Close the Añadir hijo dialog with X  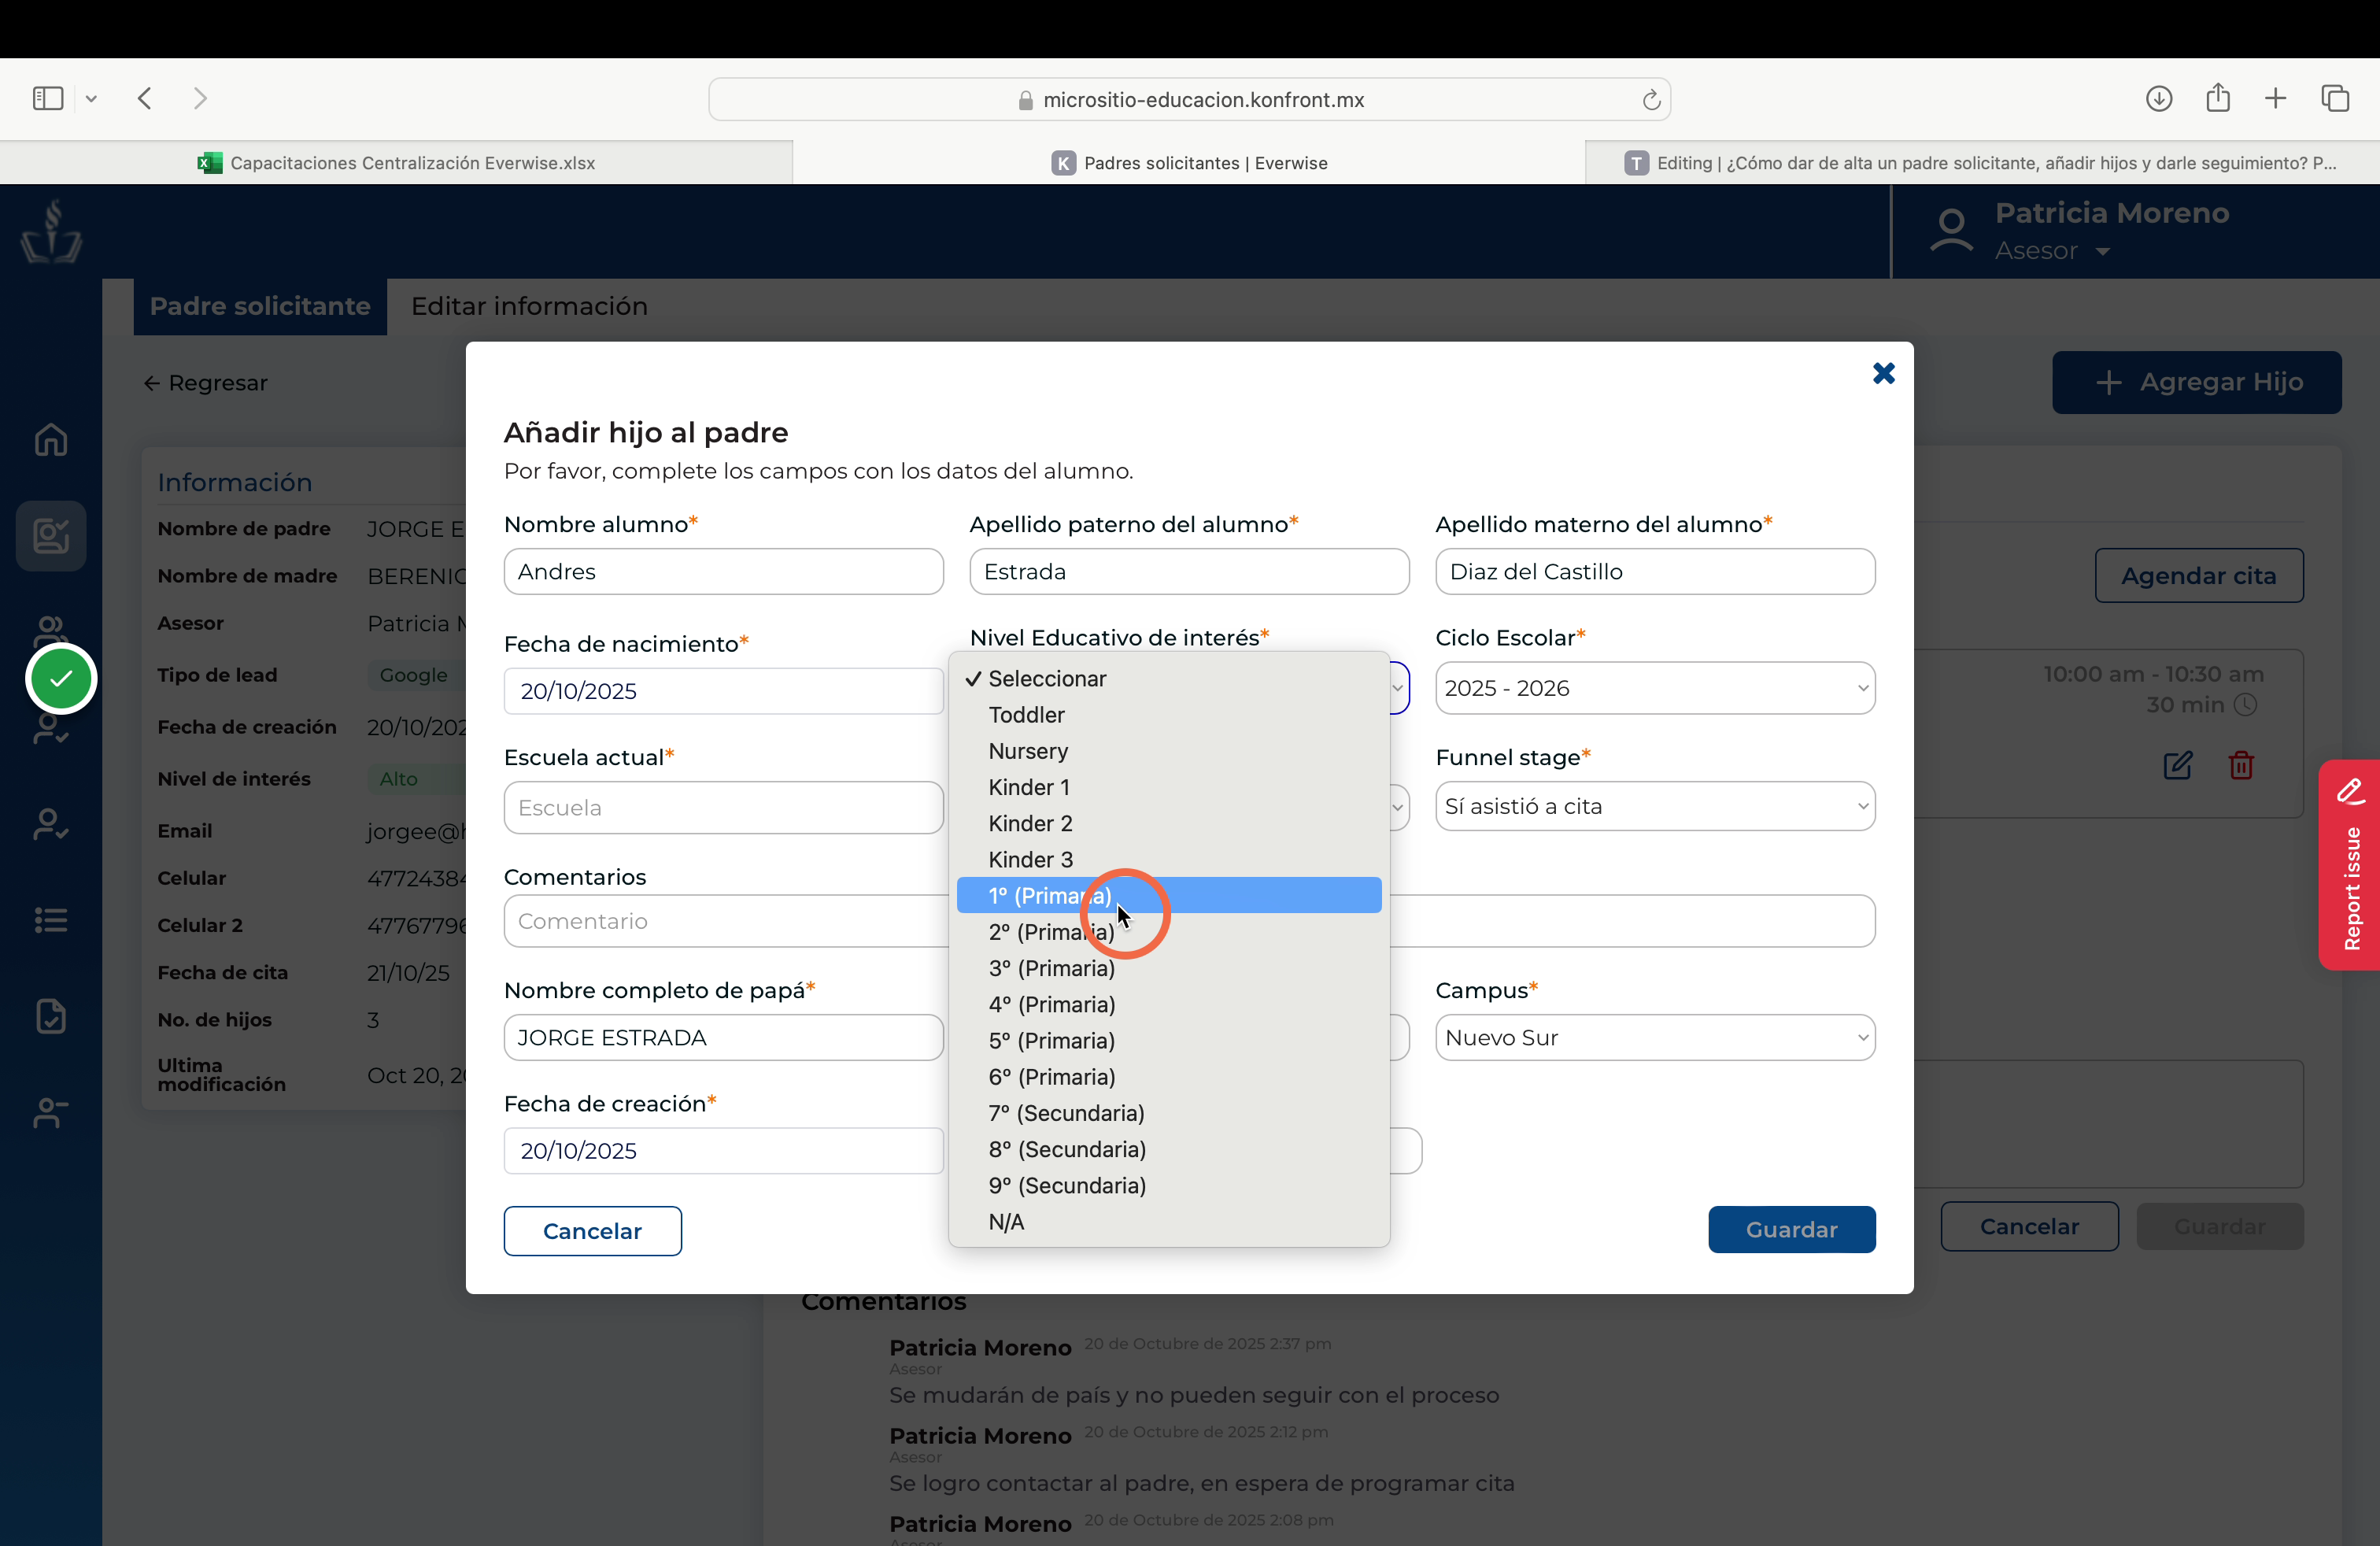[1884, 373]
